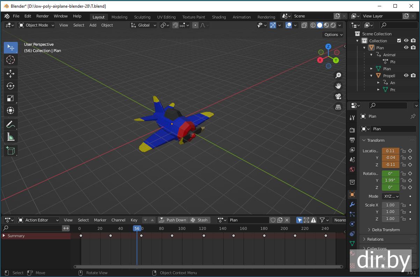Select the Add Cube tool
This screenshot has height=277, width=420.
pos(10,151)
